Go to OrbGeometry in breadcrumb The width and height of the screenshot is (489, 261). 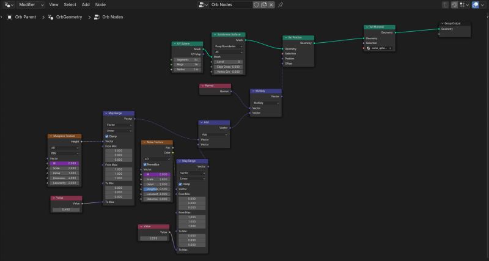(69, 17)
